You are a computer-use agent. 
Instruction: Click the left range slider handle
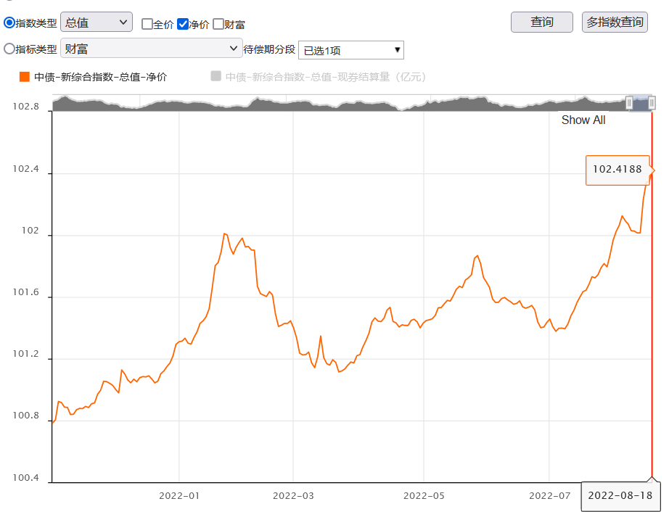[x=629, y=103]
